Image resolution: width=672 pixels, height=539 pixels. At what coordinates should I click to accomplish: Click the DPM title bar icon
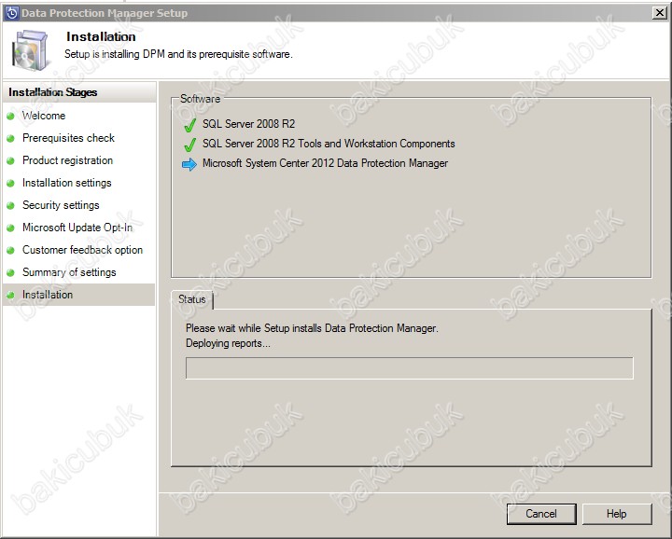[11, 13]
